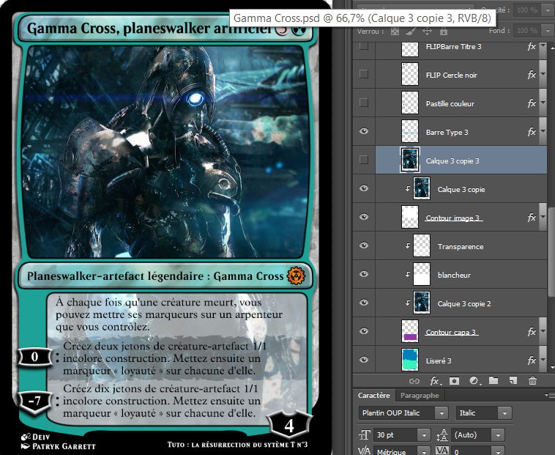Expand effects list of Liseré 3

pyautogui.click(x=543, y=360)
